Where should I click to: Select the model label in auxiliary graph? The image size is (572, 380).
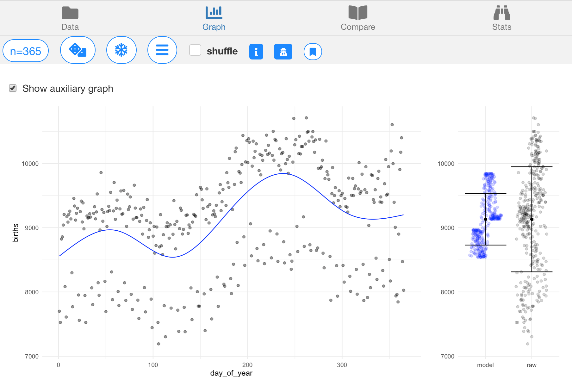pyautogui.click(x=485, y=365)
